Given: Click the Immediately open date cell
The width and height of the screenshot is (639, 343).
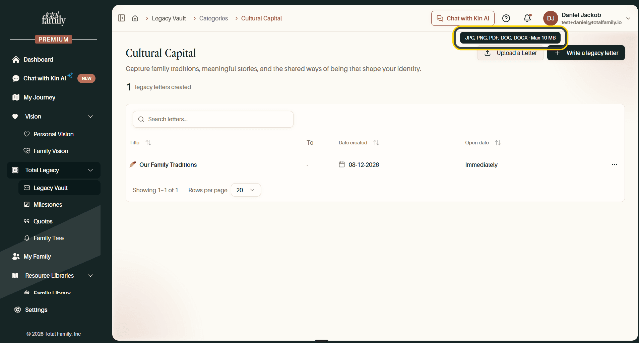Looking at the screenshot, I should point(481,165).
